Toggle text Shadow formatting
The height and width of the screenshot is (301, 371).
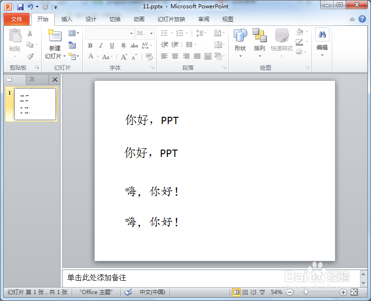(x=123, y=45)
